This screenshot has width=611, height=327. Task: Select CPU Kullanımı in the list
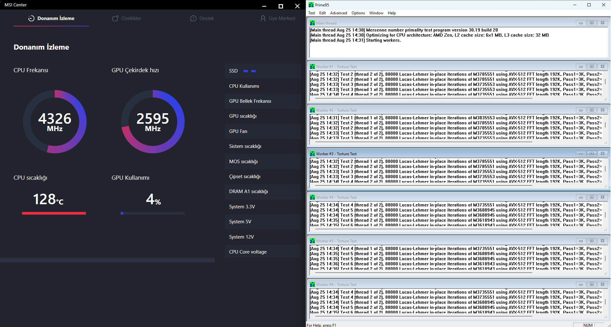(263, 86)
